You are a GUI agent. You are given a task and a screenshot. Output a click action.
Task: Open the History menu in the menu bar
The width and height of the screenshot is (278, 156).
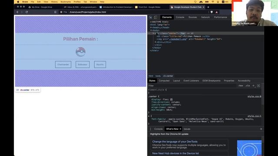[54, 2]
